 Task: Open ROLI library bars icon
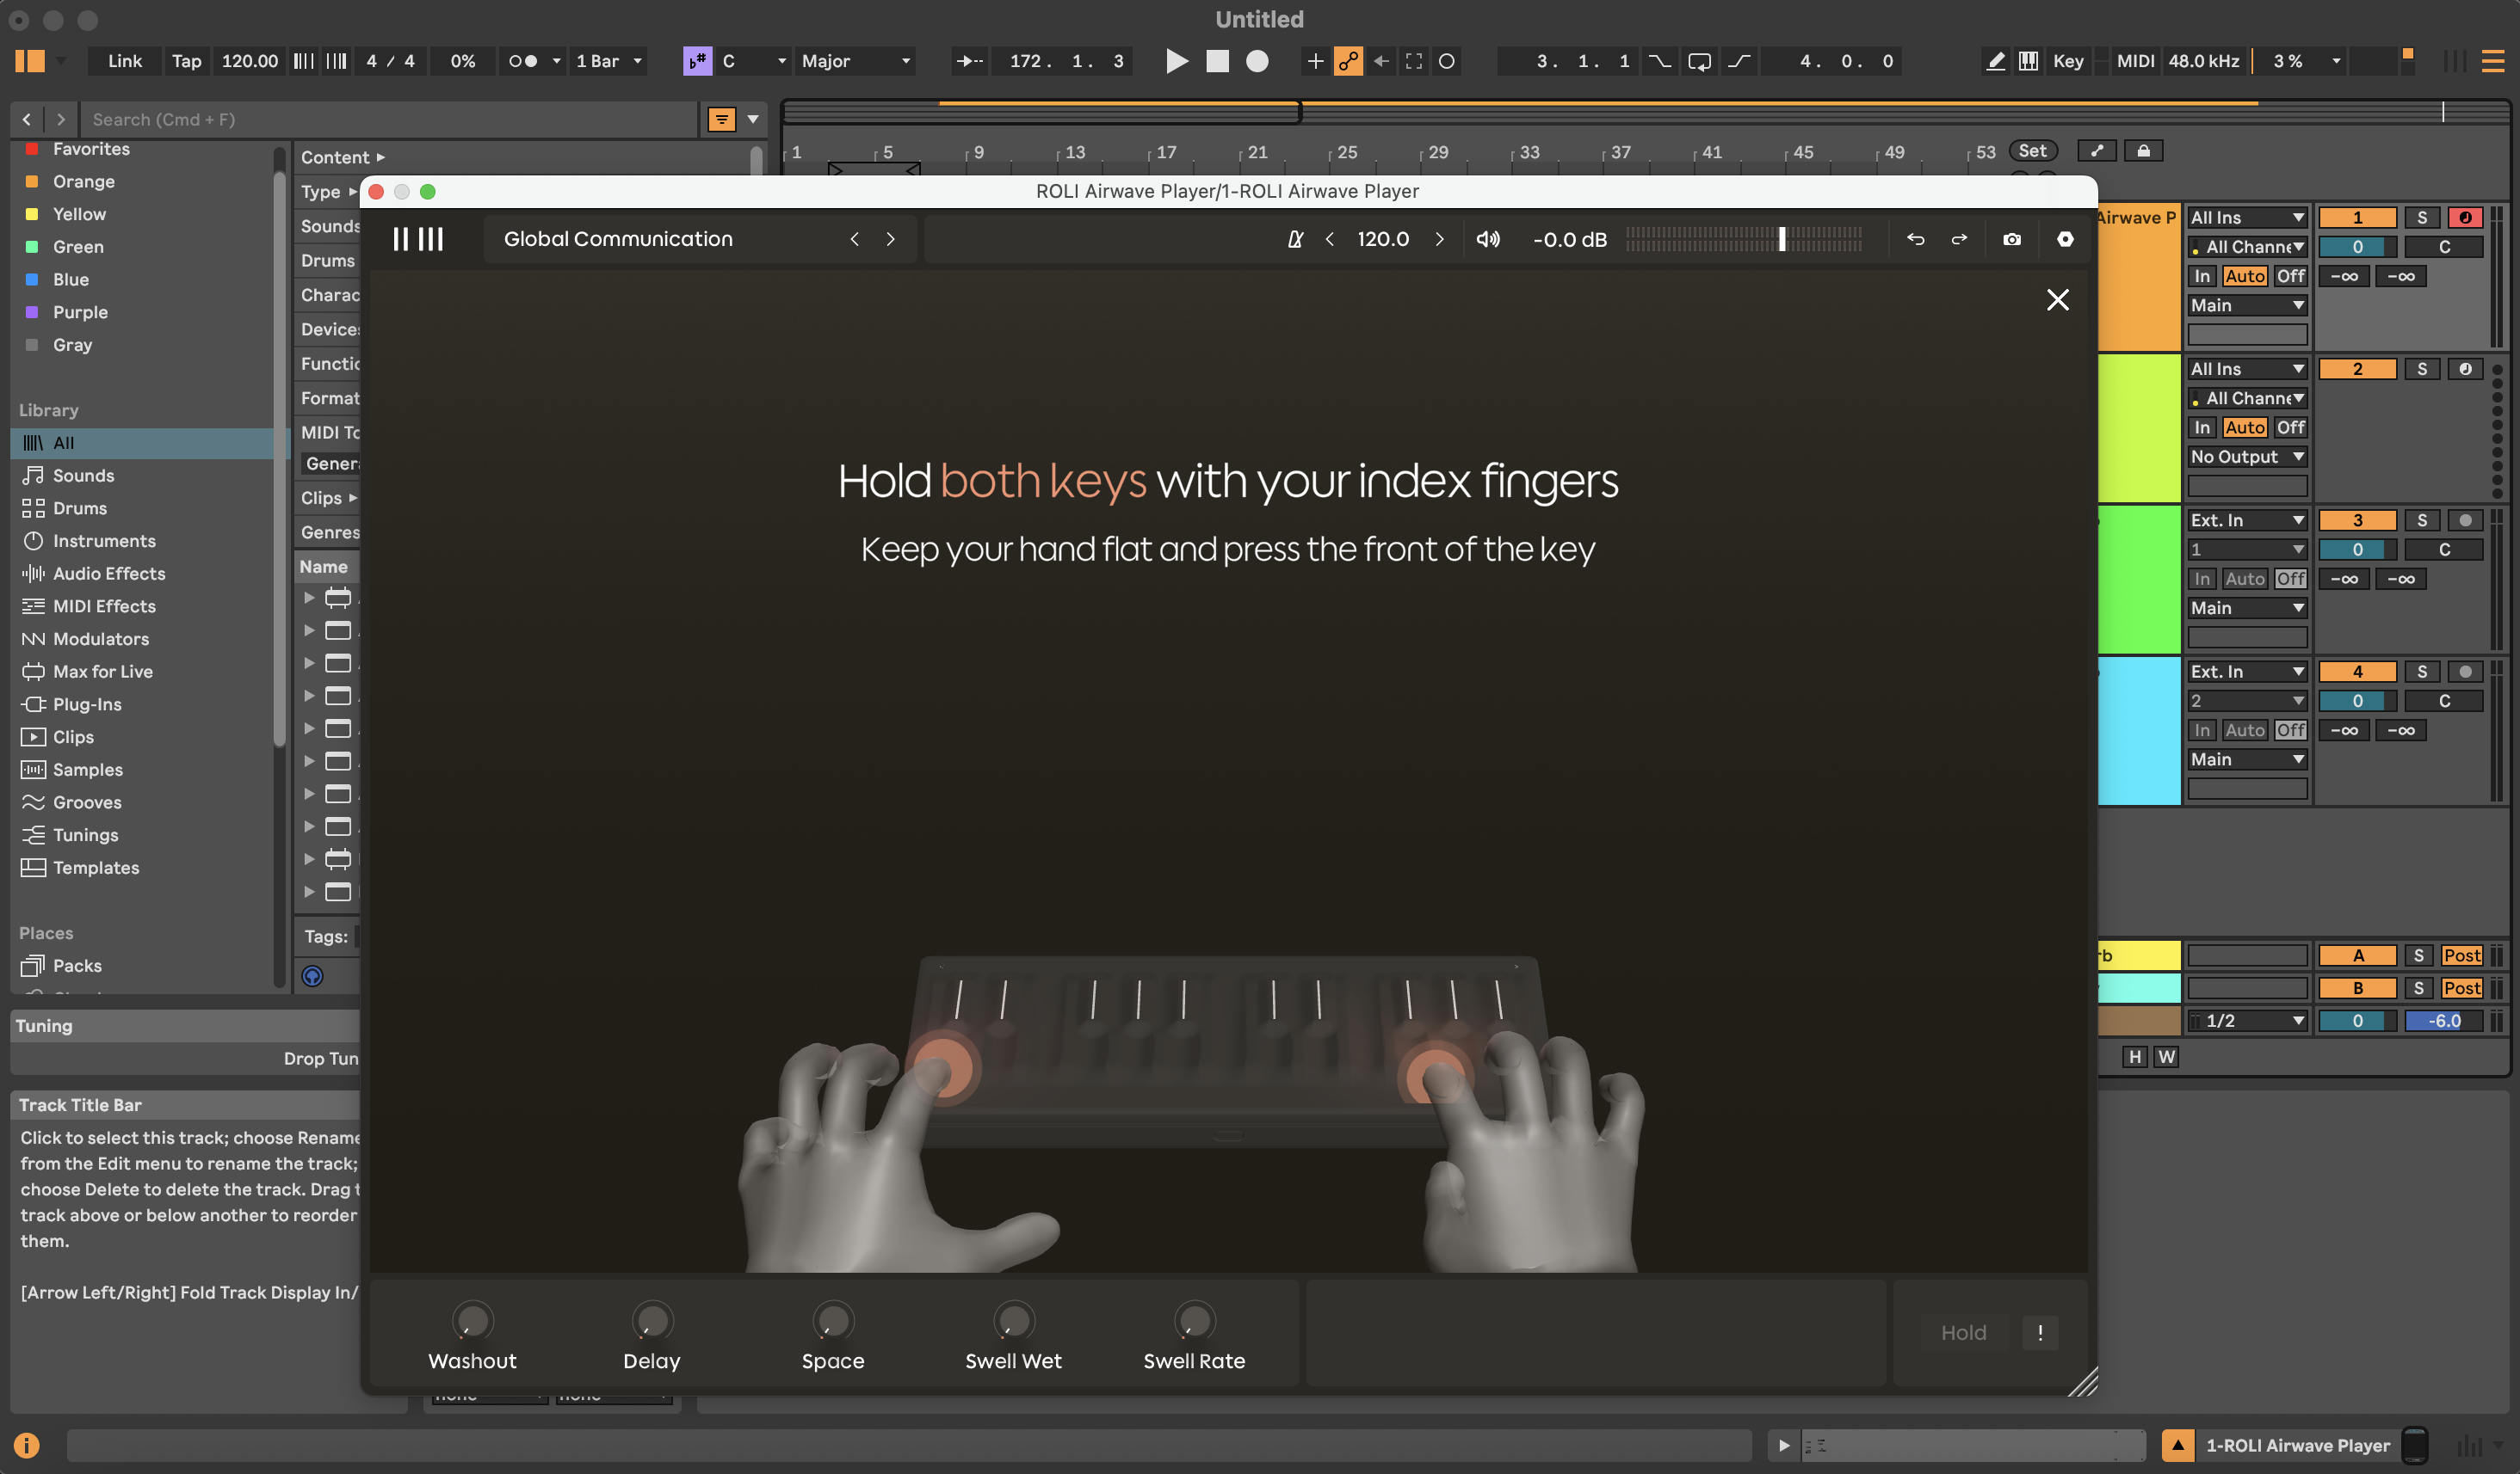point(418,239)
